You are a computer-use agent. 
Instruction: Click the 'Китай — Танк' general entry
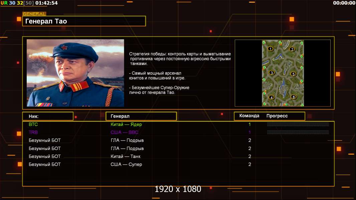click(x=126, y=157)
